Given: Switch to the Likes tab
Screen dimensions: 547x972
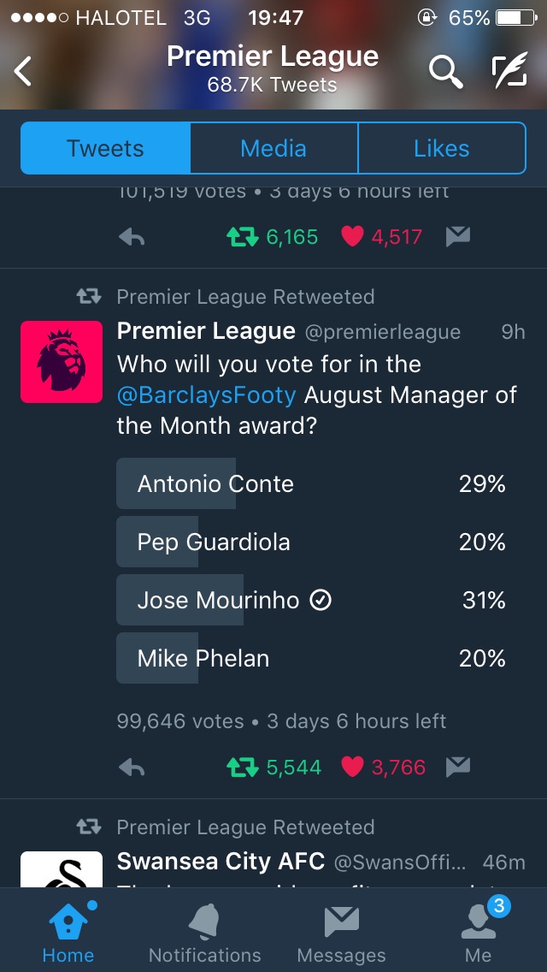Looking at the screenshot, I should pos(441,148).
